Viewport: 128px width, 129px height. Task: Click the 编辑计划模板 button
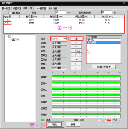click(x=104, y=67)
